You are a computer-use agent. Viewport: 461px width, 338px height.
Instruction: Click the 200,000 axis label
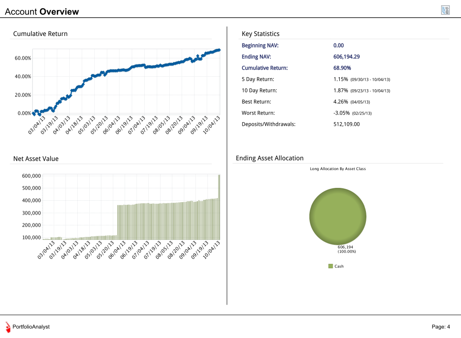pyautogui.click(x=32, y=225)
